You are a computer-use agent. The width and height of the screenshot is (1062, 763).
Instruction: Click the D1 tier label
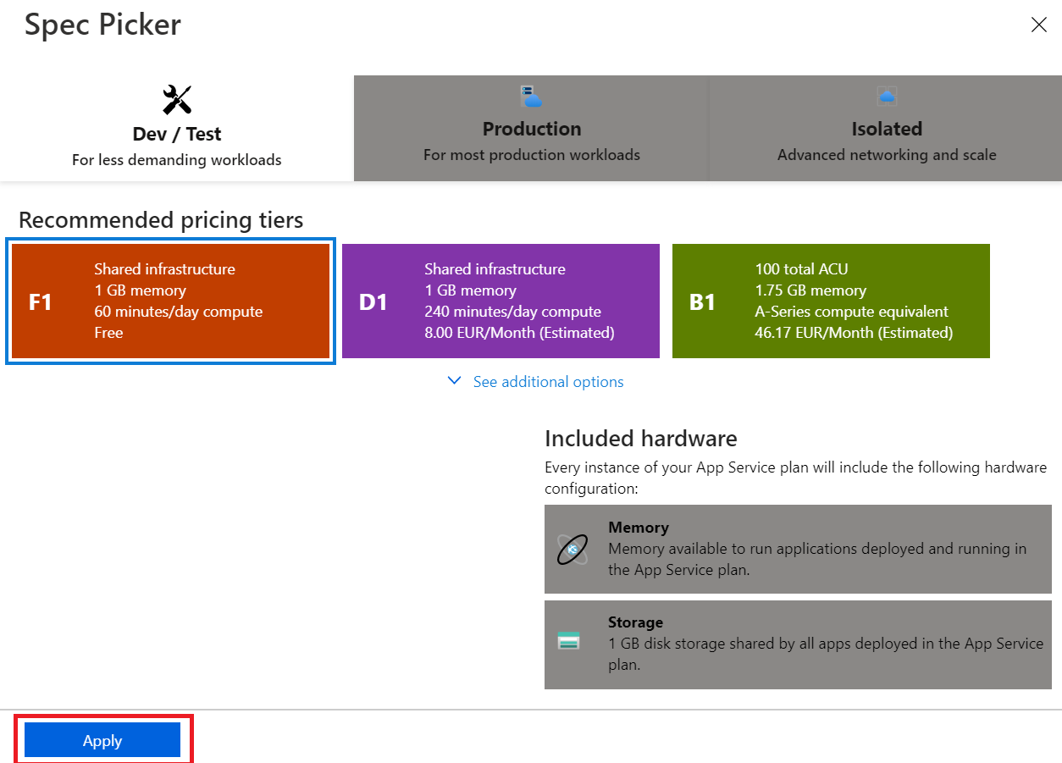373,301
